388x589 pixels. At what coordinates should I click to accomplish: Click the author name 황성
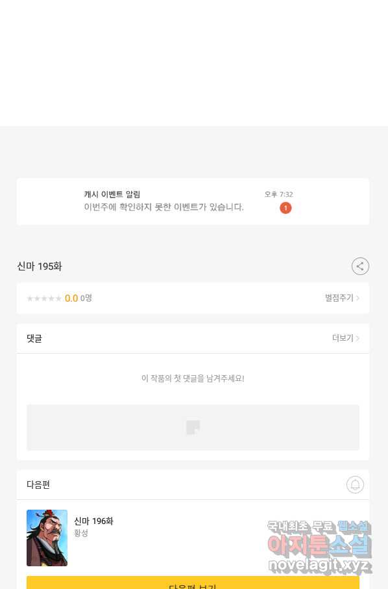81,533
